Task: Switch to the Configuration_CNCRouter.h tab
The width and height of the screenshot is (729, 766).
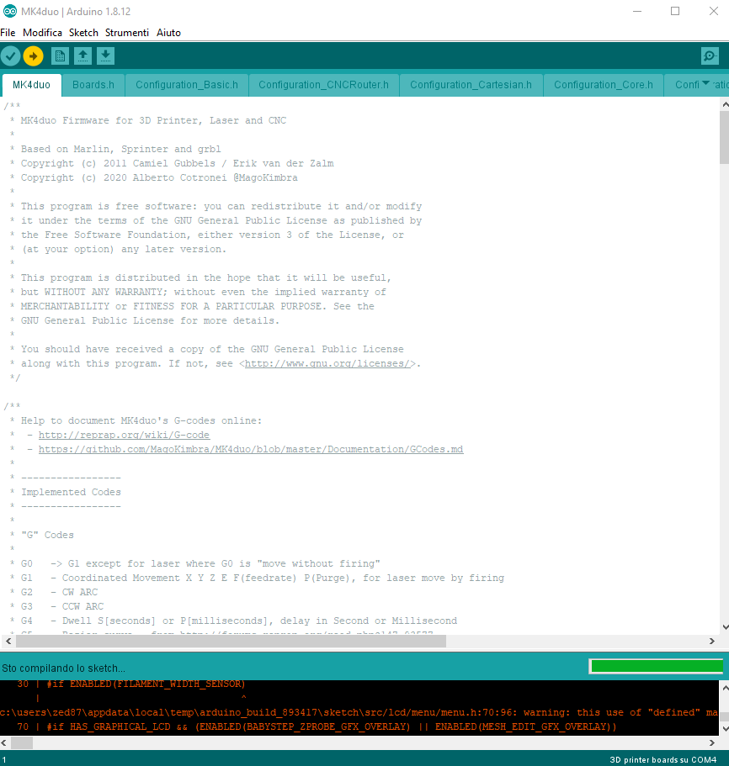Action: (324, 85)
